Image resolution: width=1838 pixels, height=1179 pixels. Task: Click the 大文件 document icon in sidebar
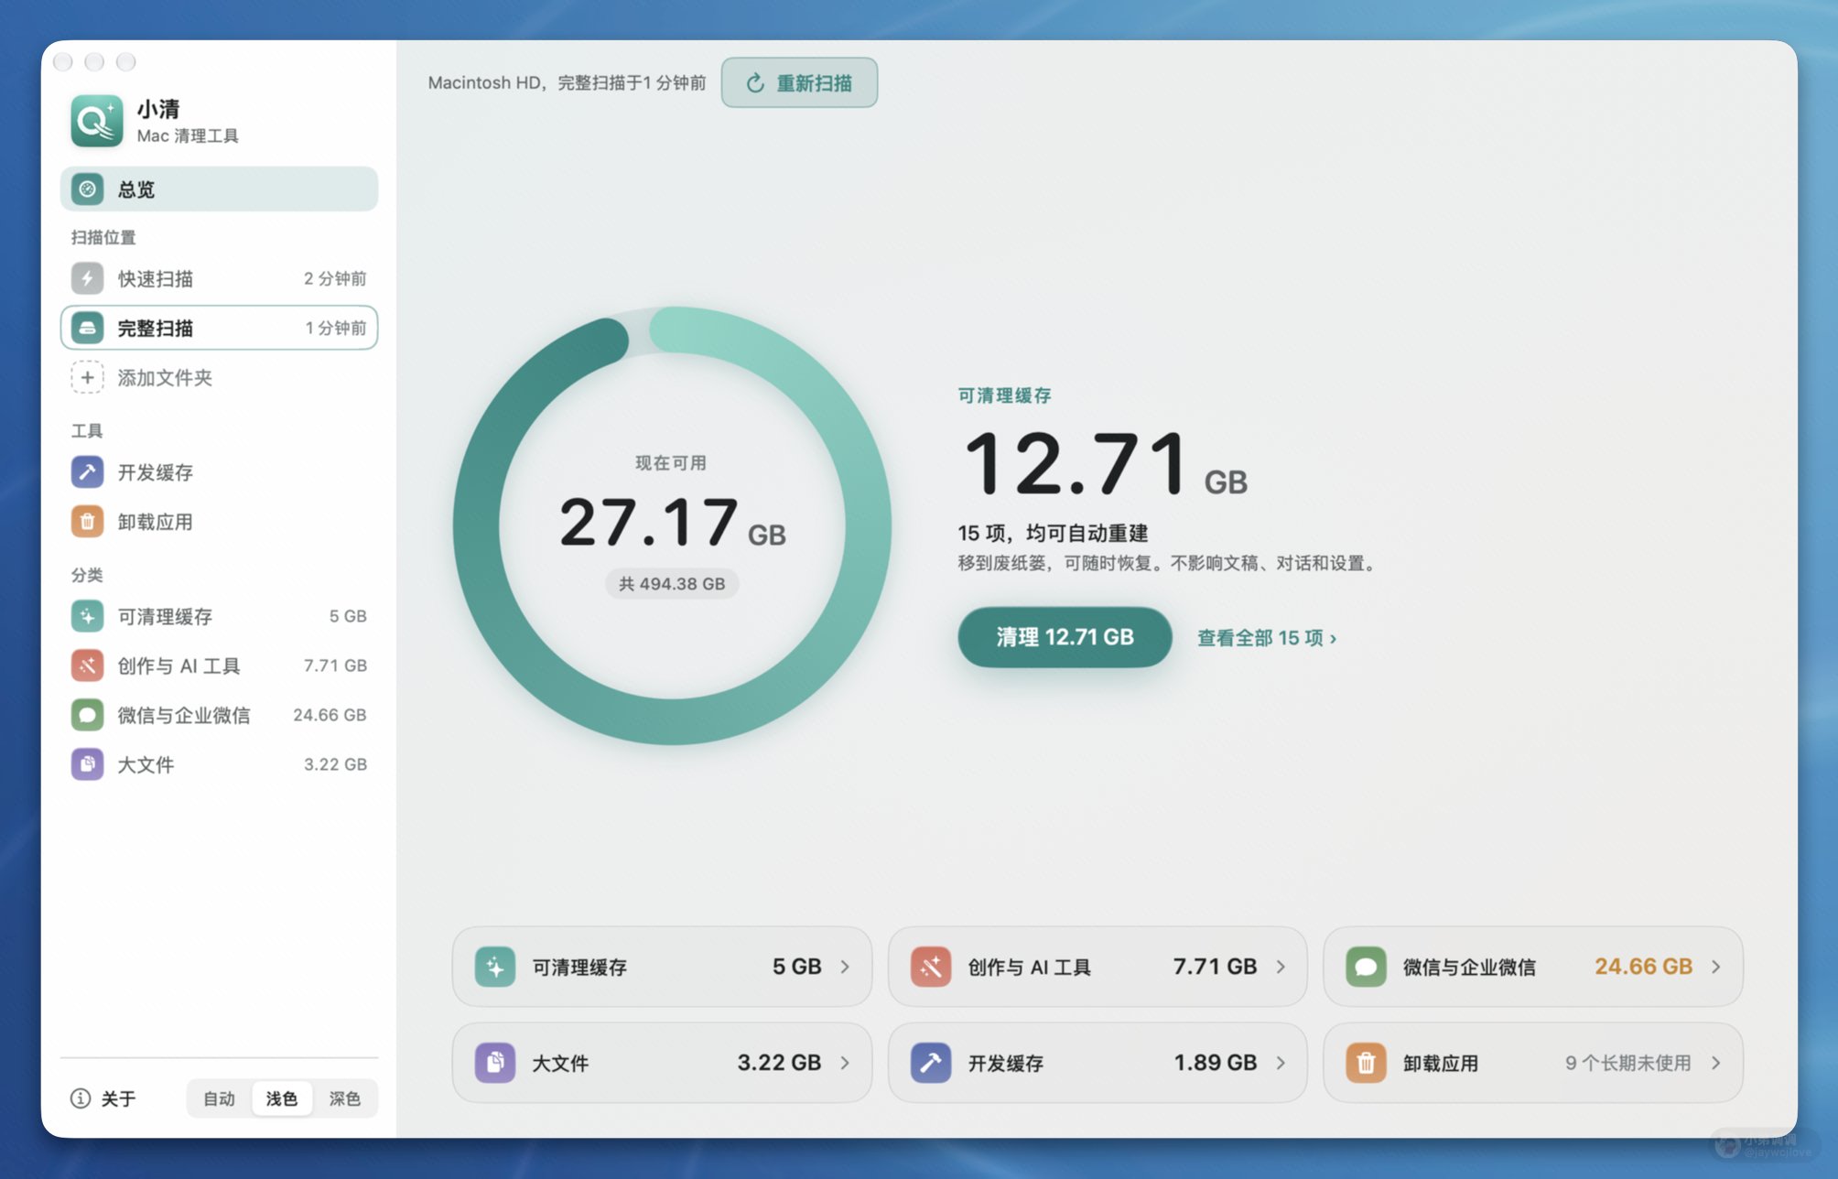click(87, 764)
